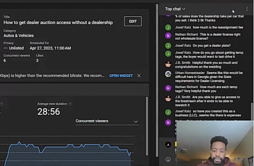
Task: Click the analytics panel vertical scrollbar
Action: click(147, 126)
